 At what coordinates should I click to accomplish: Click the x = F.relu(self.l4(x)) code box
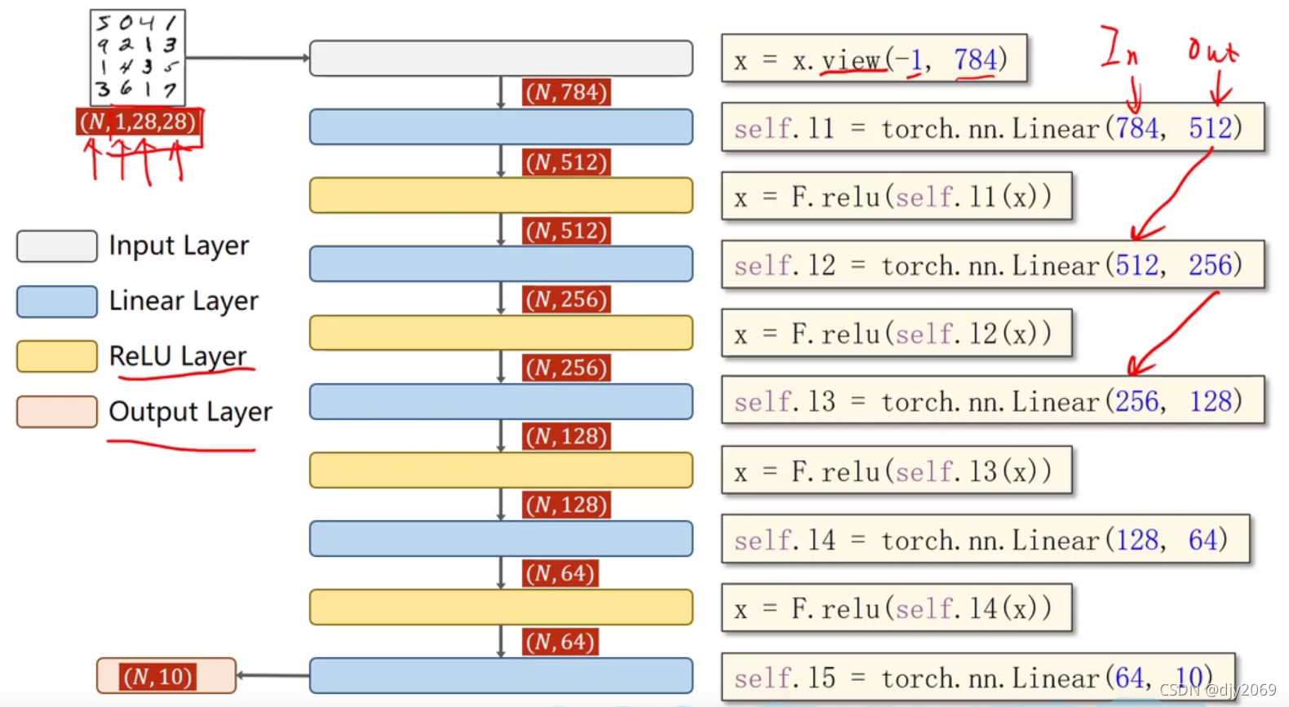pos(897,608)
